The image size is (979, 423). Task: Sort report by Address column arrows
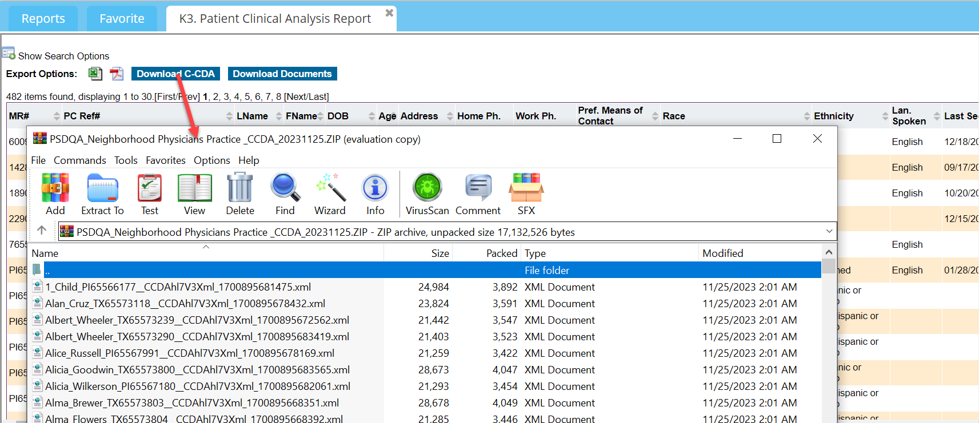point(450,116)
